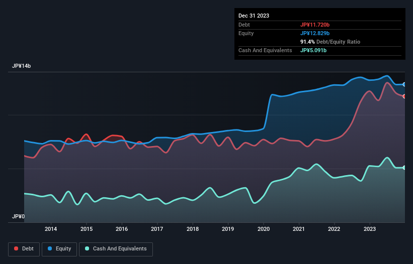The height and width of the screenshot is (264, 413).
Task: Click the tooltip's Debt row label
Action: coord(244,25)
